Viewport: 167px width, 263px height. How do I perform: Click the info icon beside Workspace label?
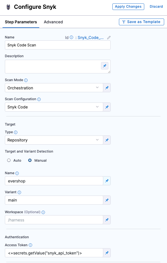(x=43, y=212)
